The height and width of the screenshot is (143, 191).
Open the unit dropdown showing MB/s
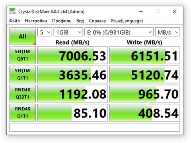click(168, 32)
